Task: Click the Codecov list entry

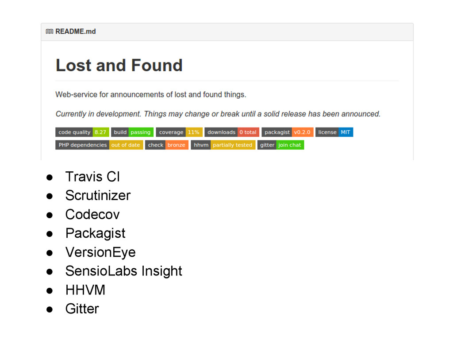Action: 92,215
